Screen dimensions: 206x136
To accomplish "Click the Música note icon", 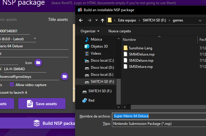I will coord(87,39).
